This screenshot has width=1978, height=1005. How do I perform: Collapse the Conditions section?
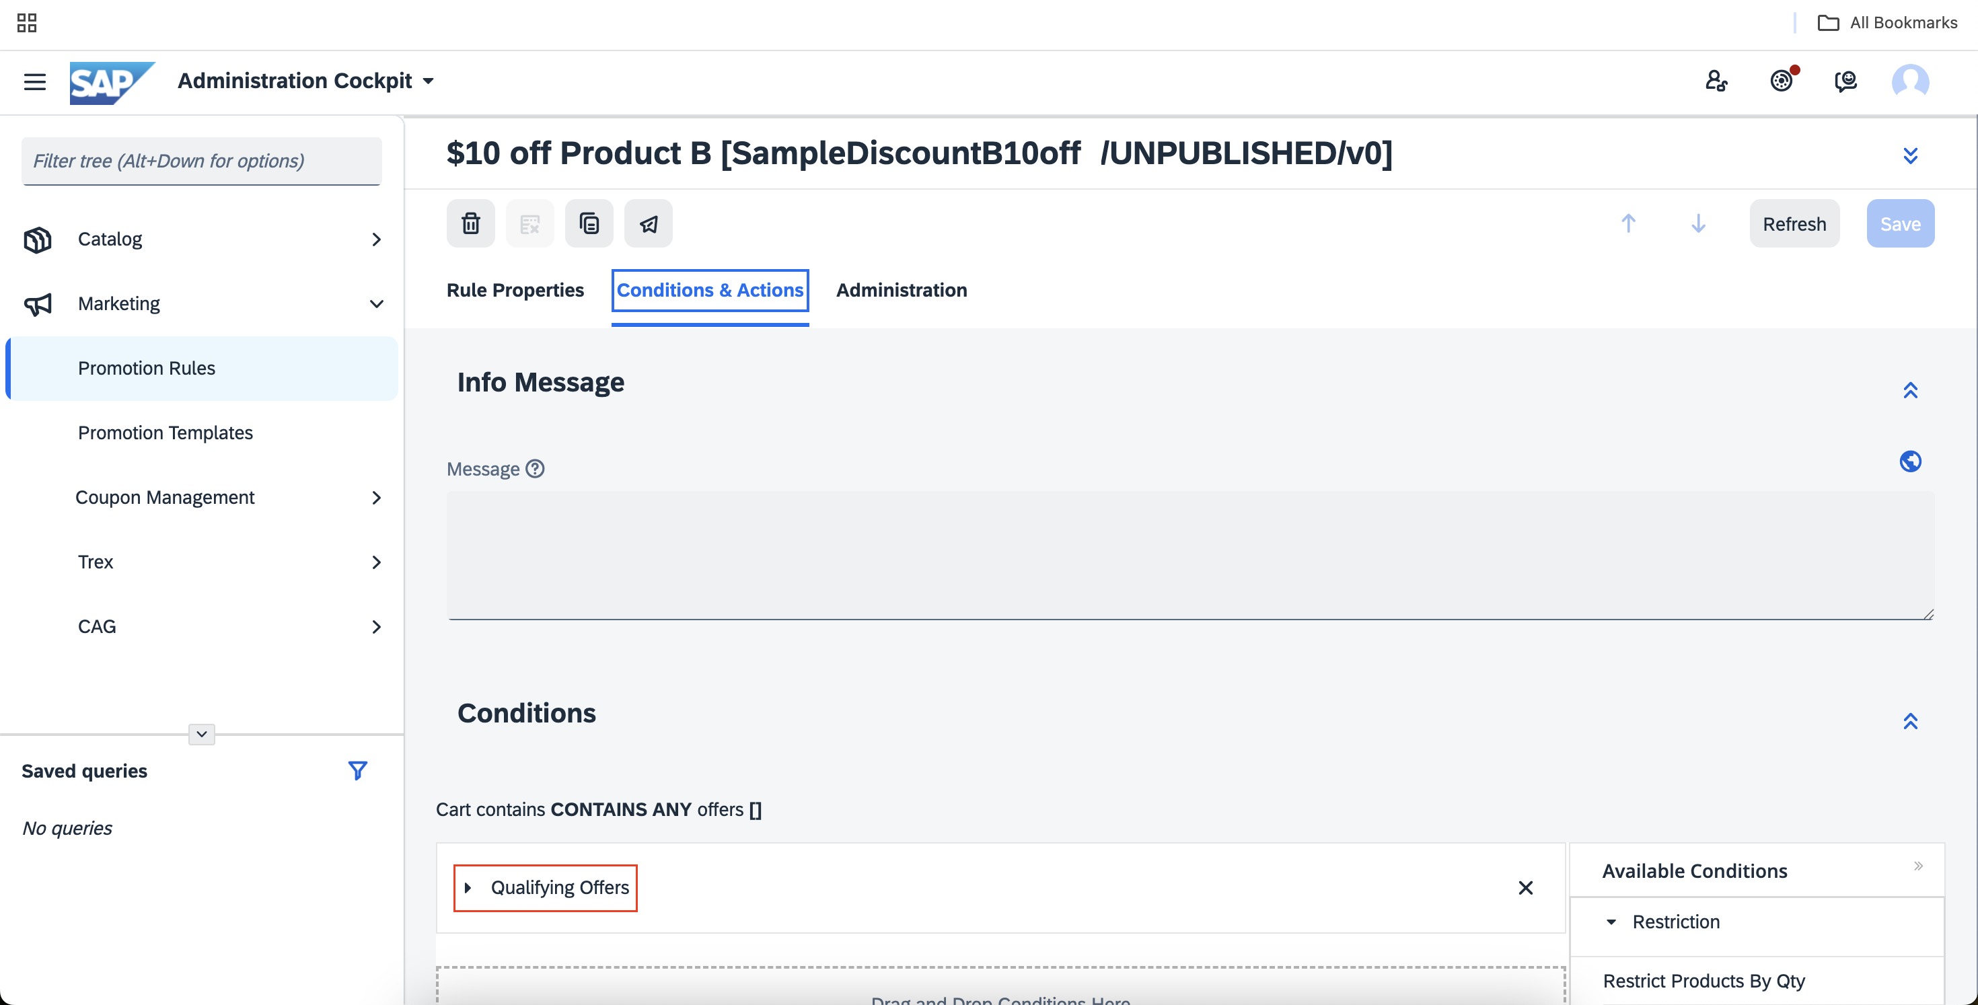coord(1911,721)
